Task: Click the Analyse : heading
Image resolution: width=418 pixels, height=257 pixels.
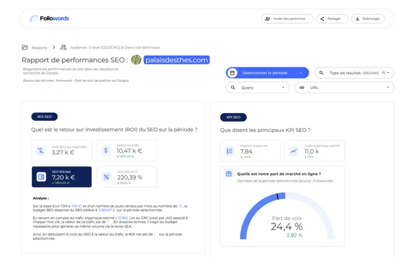Action: [41, 198]
